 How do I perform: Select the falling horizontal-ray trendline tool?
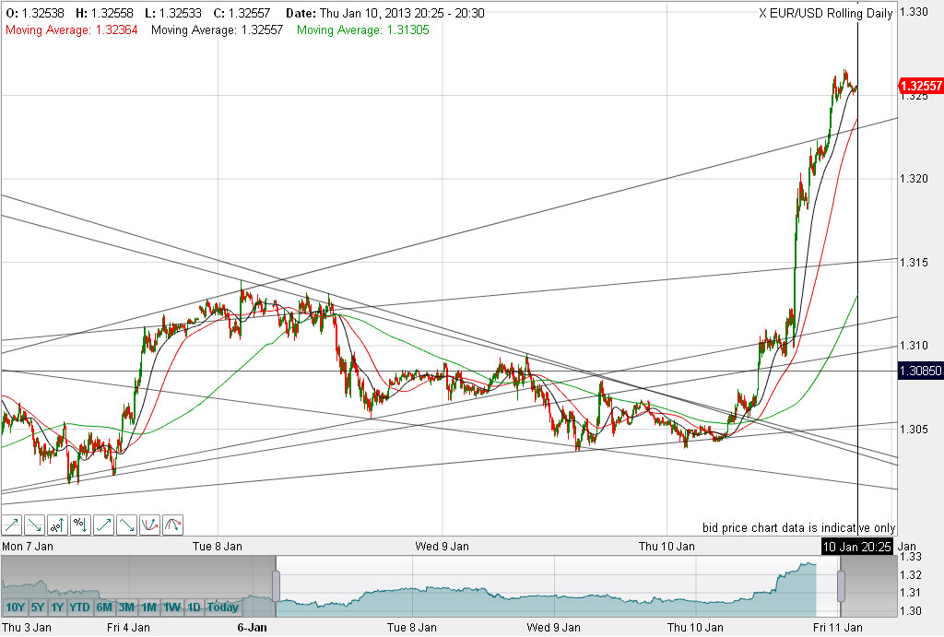click(35, 525)
